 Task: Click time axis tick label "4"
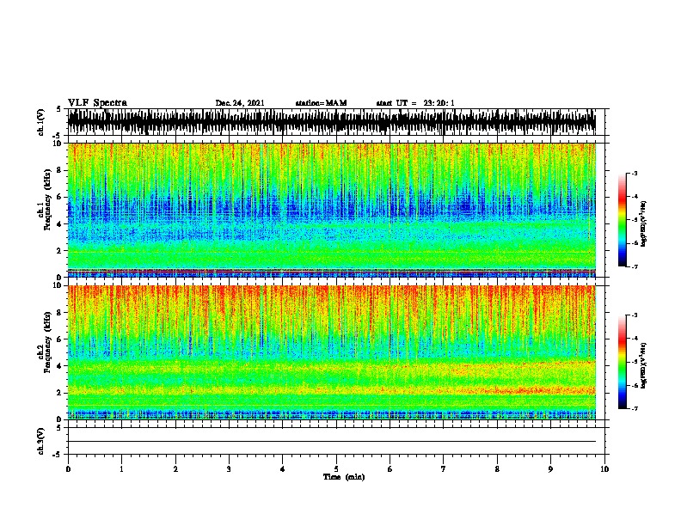283,469
